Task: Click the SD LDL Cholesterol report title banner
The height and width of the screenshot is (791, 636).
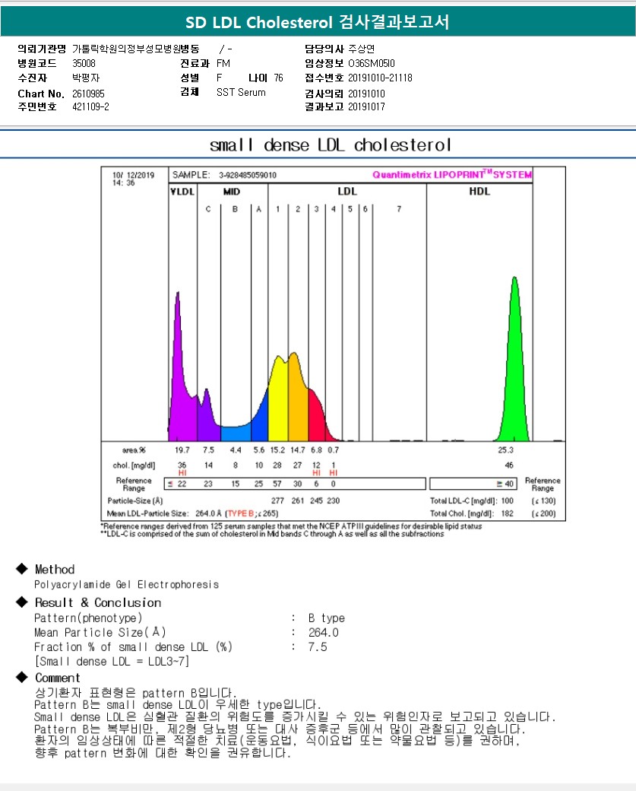Action: tap(318, 23)
